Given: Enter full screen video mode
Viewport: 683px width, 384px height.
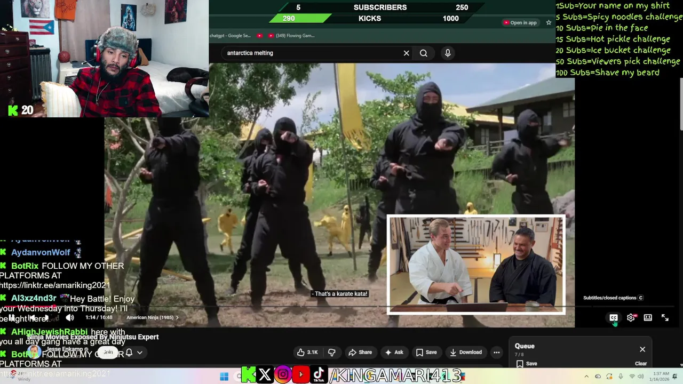Looking at the screenshot, I should [665, 317].
